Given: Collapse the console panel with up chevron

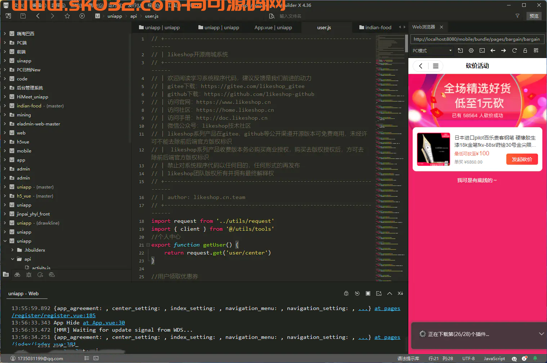Looking at the screenshot, I should (390, 293).
